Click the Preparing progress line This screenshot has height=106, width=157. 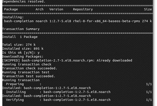click(x=79, y=84)
